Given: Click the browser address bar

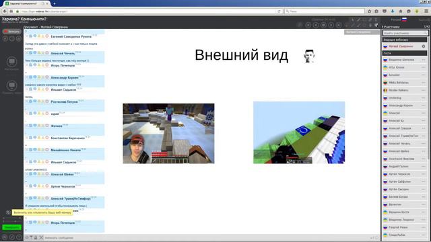Looking at the screenshot, I should (x=148, y=11).
